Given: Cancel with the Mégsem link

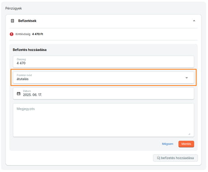Looking at the screenshot, I should click(167, 144).
